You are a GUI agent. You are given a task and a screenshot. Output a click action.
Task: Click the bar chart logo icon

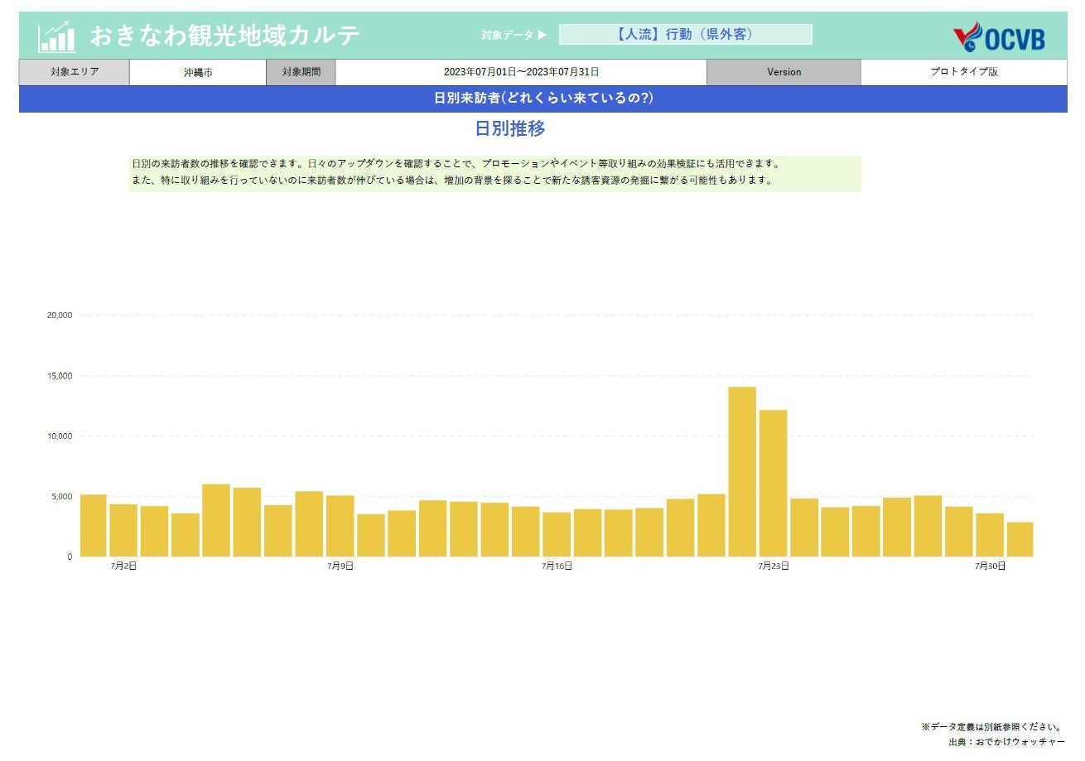[56, 36]
